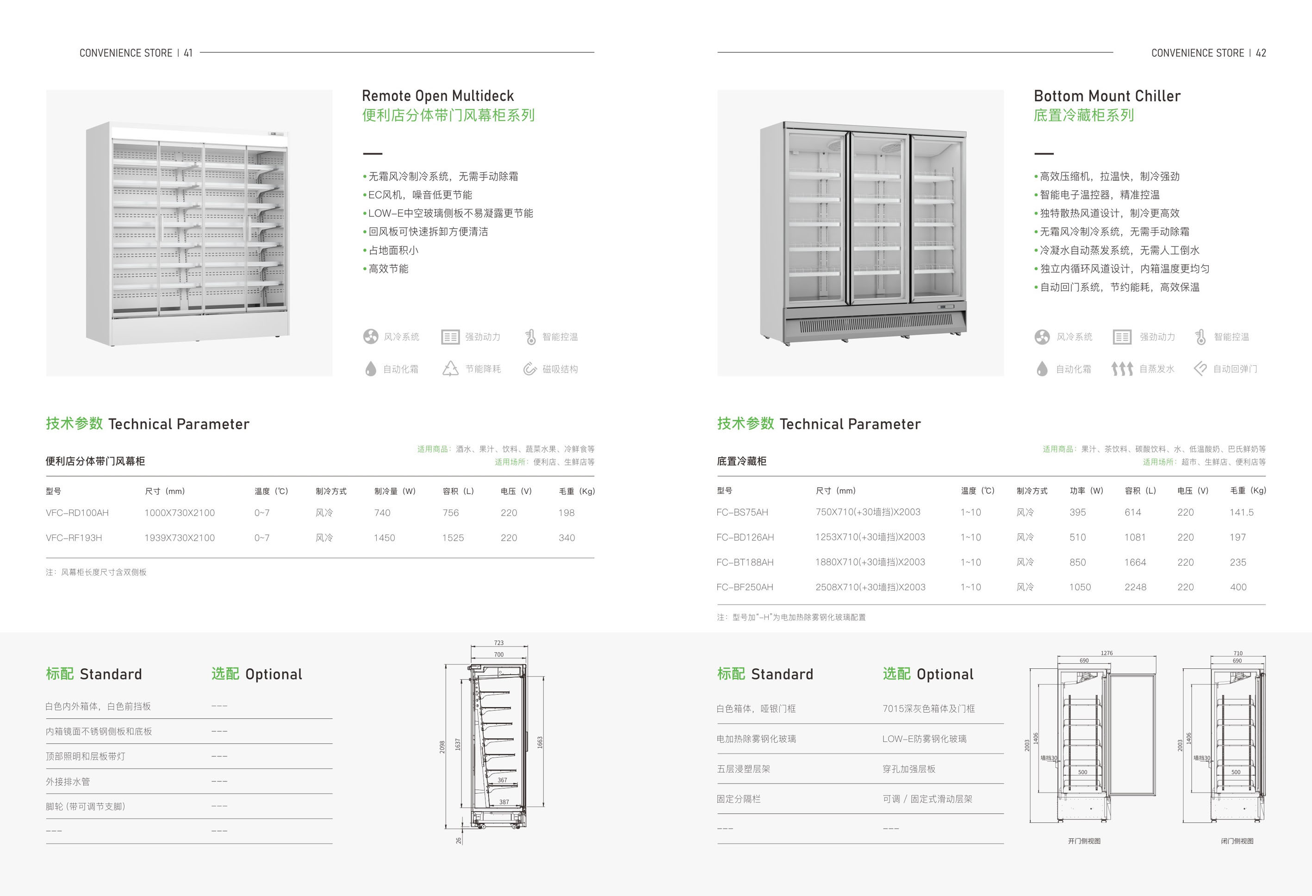Select model VFC-RD100AH in the table
The height and width of the screenshot is (896, 1312).
[x=77, y=513]
